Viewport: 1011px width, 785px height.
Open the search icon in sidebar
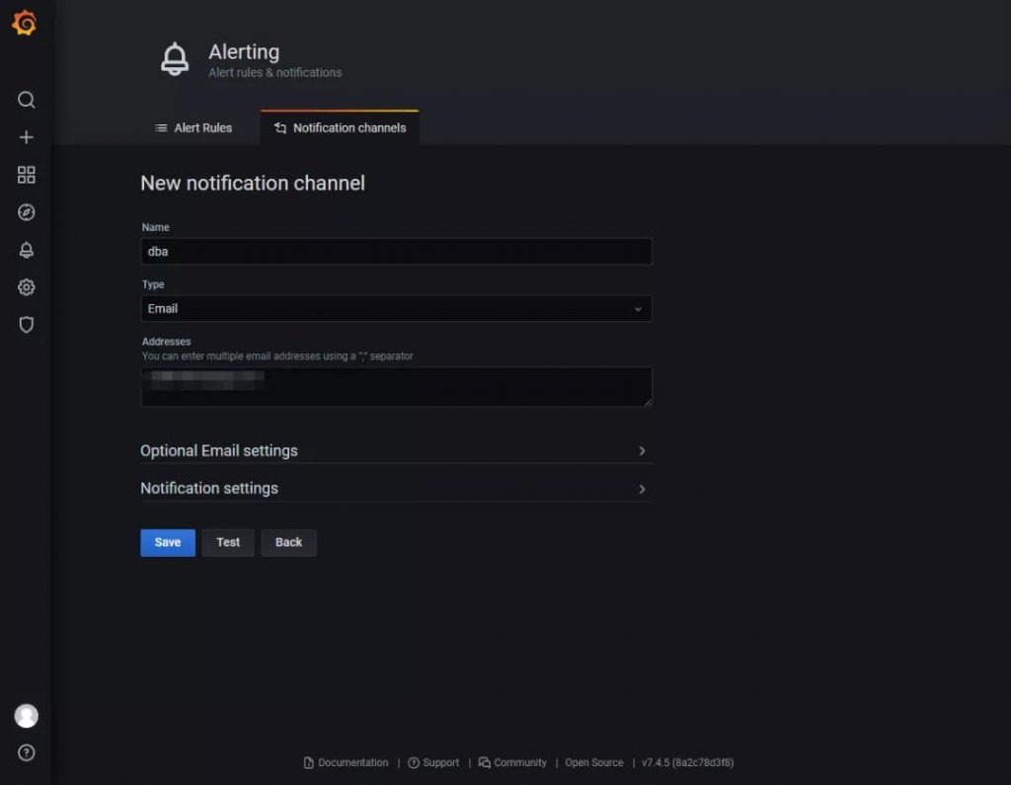click(27, 100)
